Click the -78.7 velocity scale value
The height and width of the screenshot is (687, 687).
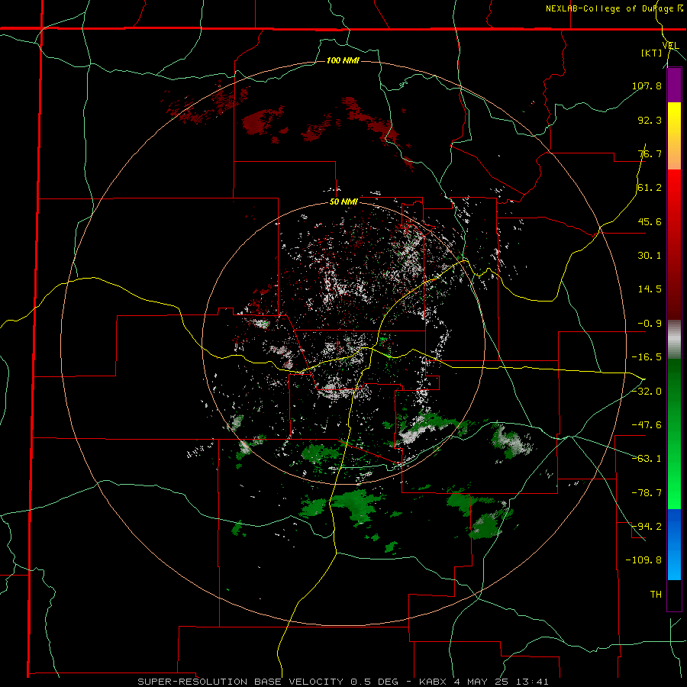tap(647, 493)
